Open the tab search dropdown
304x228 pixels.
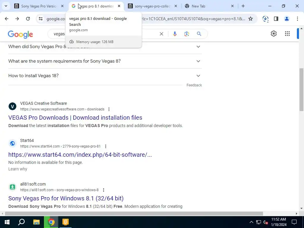pos(6,6)
